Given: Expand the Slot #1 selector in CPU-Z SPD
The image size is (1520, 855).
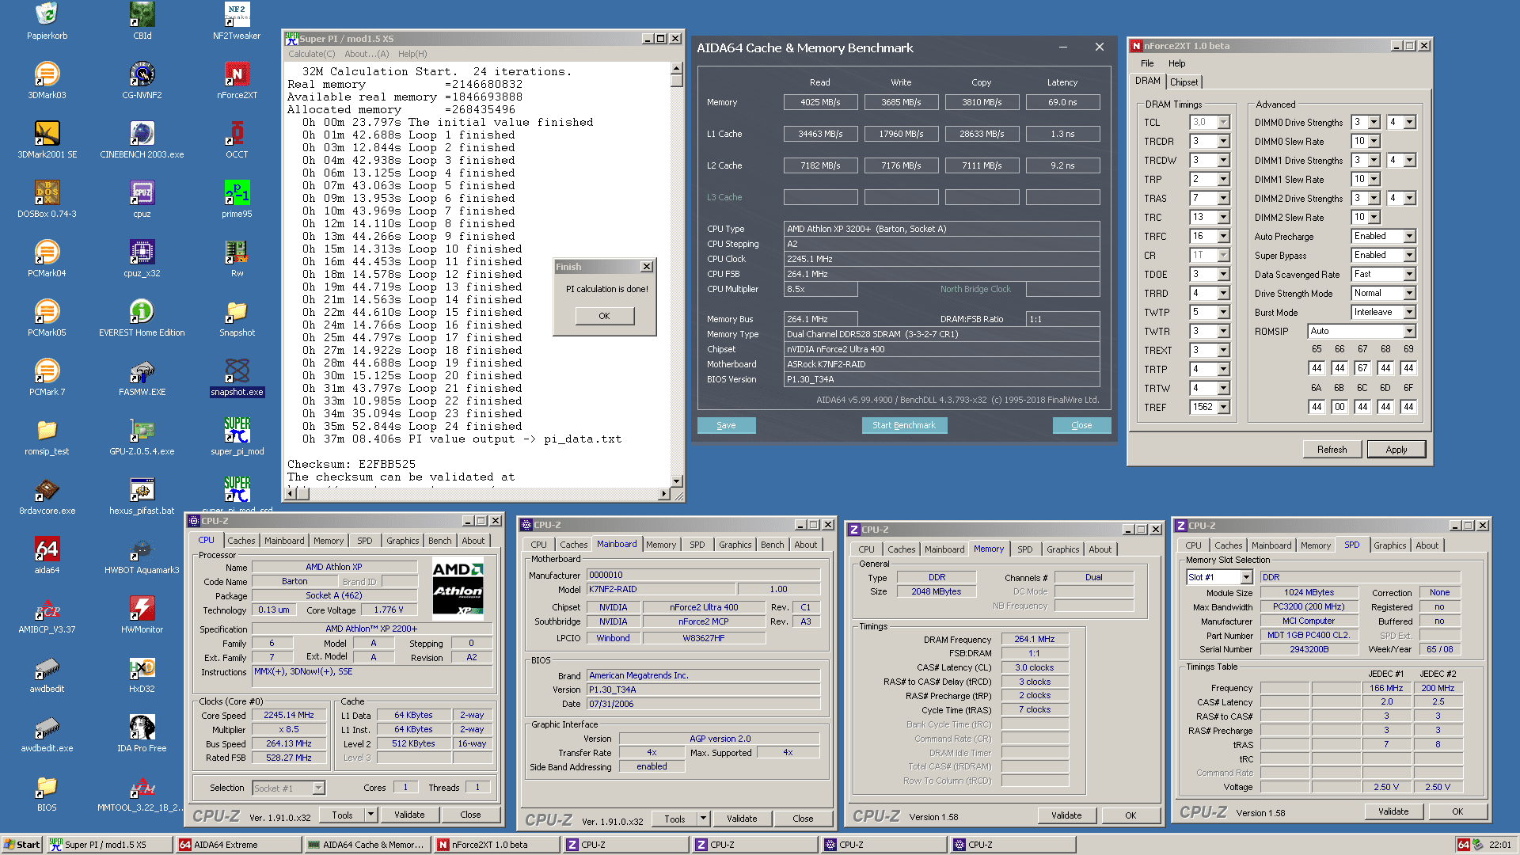Looking at the screenshot, I should [x=1246, y=577].
